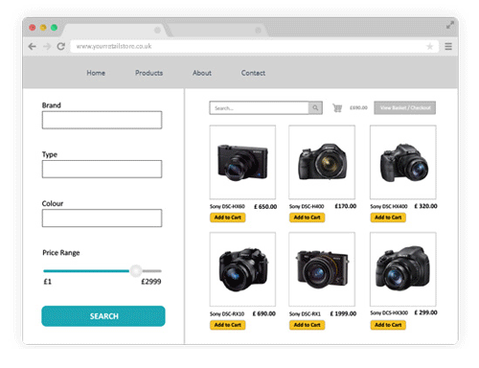Click View Basket / Checkout button
This screenshot has height=368, width=479.
click(x=405, y=107)
